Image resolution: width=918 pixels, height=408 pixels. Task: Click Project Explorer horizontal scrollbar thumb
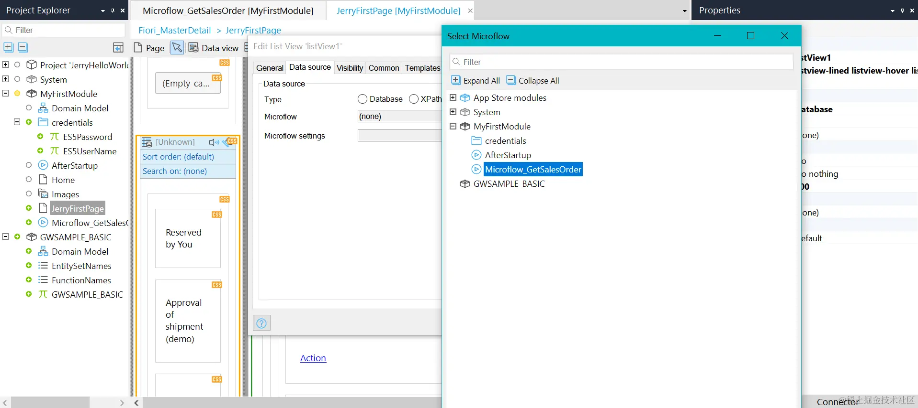(50, 403)
